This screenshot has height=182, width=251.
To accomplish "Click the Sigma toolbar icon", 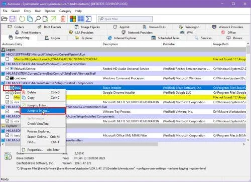I will pyautogui.click(x=88, y=19).
